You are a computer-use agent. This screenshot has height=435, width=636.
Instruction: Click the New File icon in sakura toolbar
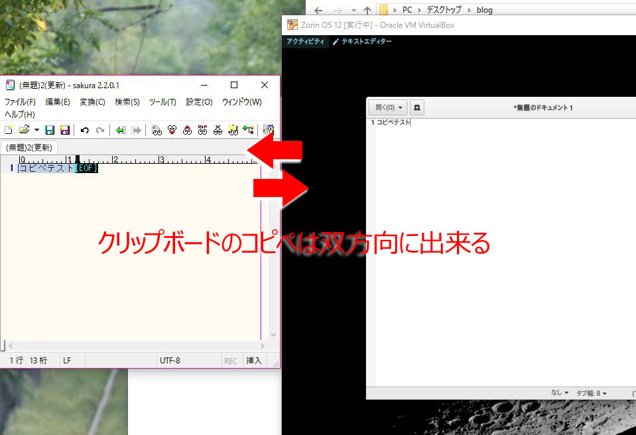(9, 130)
